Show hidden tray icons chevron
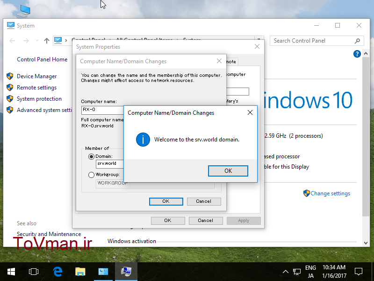 pos(286,272)
